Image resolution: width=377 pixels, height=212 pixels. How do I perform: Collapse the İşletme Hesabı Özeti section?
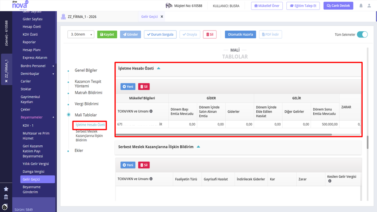pos(159,68)
